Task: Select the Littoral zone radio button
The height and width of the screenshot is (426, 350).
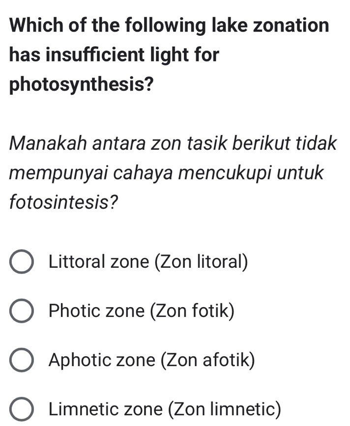Action: (22, 262)
